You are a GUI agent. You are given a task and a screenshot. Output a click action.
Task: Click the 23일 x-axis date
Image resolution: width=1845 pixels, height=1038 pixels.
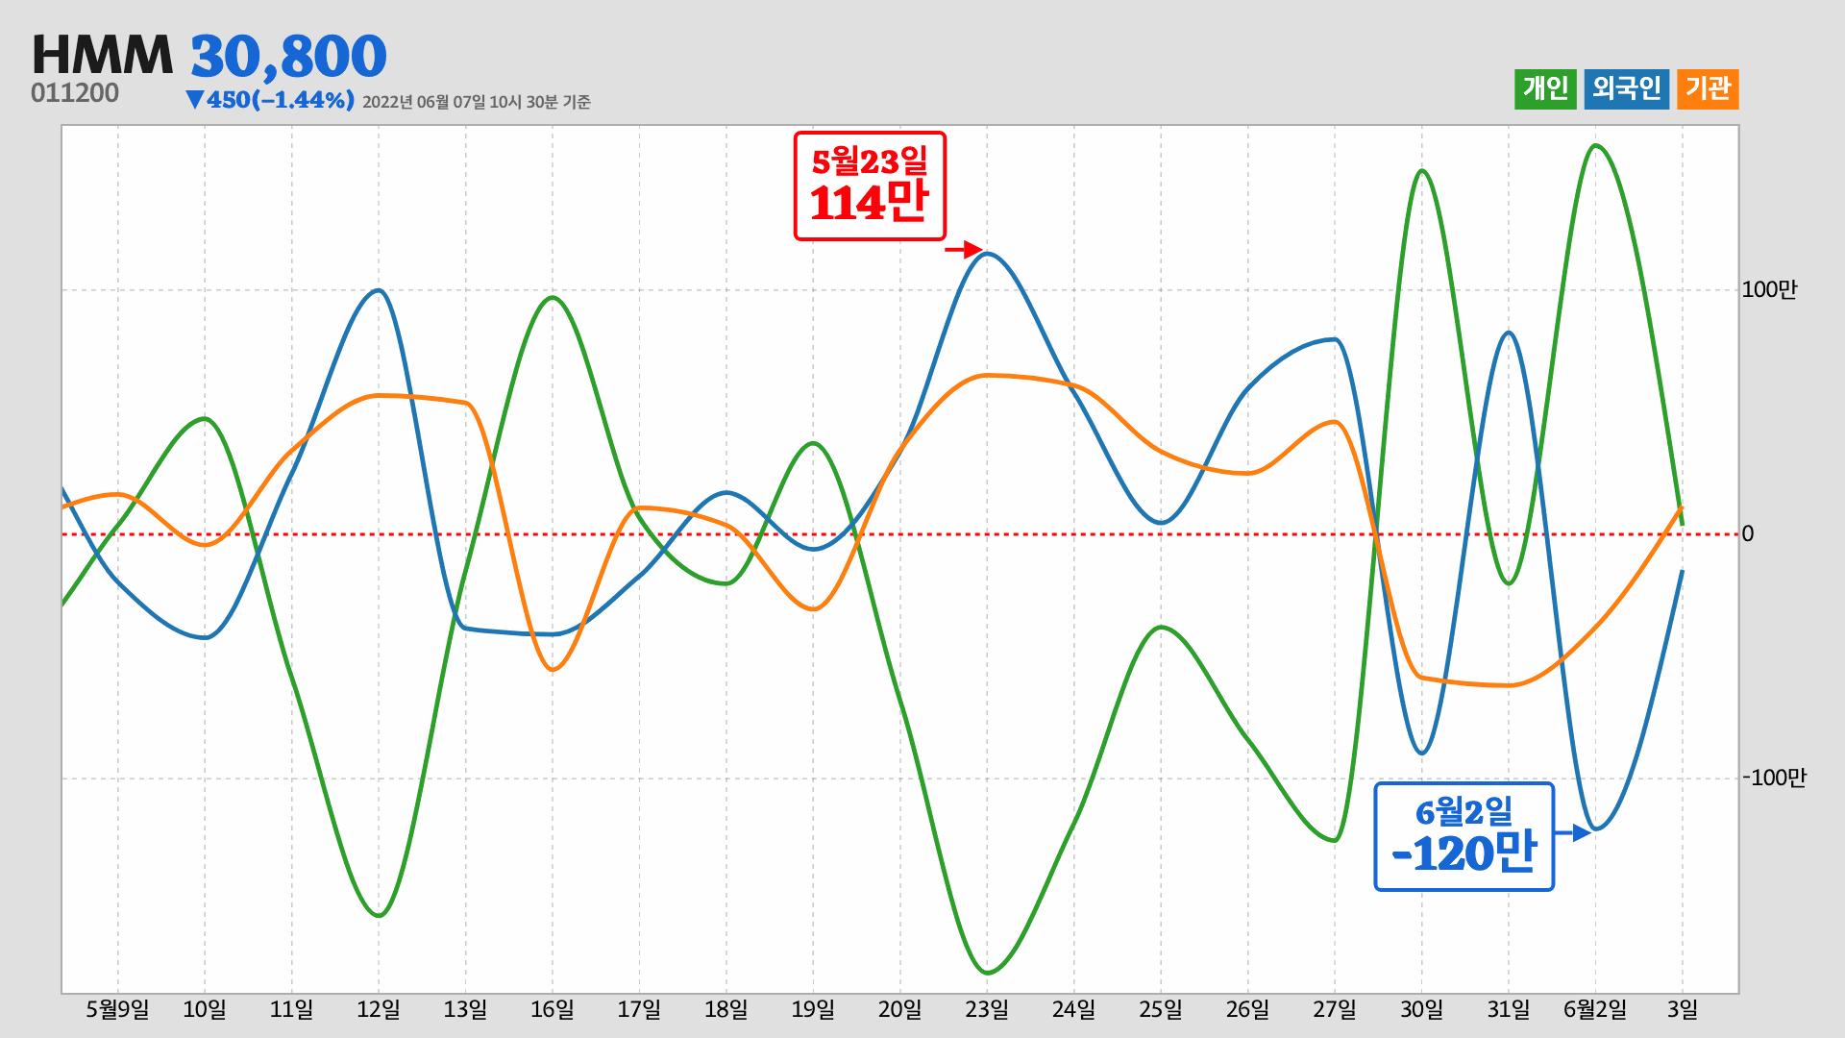tap(987, 1009)
